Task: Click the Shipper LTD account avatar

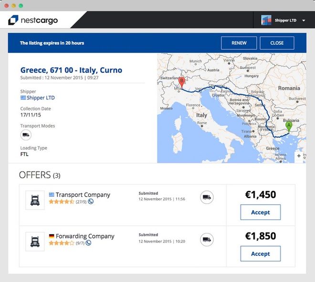Action: [x=266, y=20]
